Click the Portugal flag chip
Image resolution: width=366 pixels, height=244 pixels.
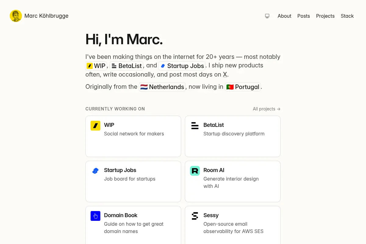[x=243, y=87]
